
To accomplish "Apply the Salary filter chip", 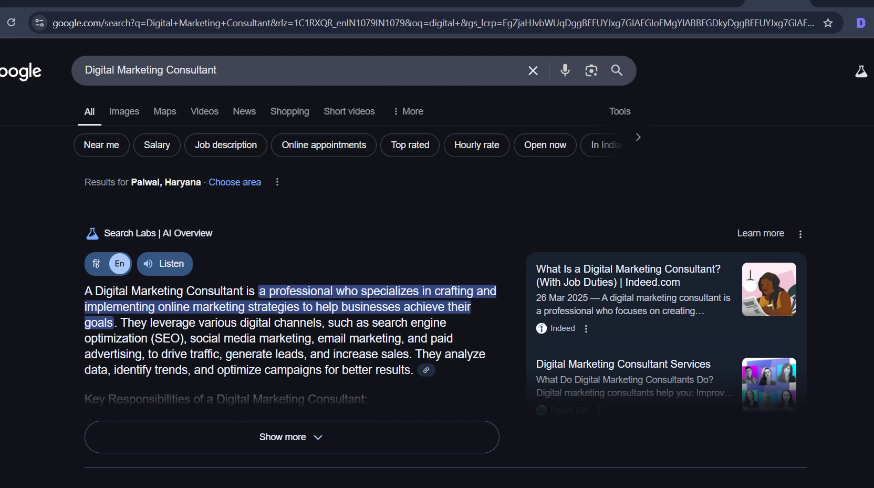I will [157, 145].
